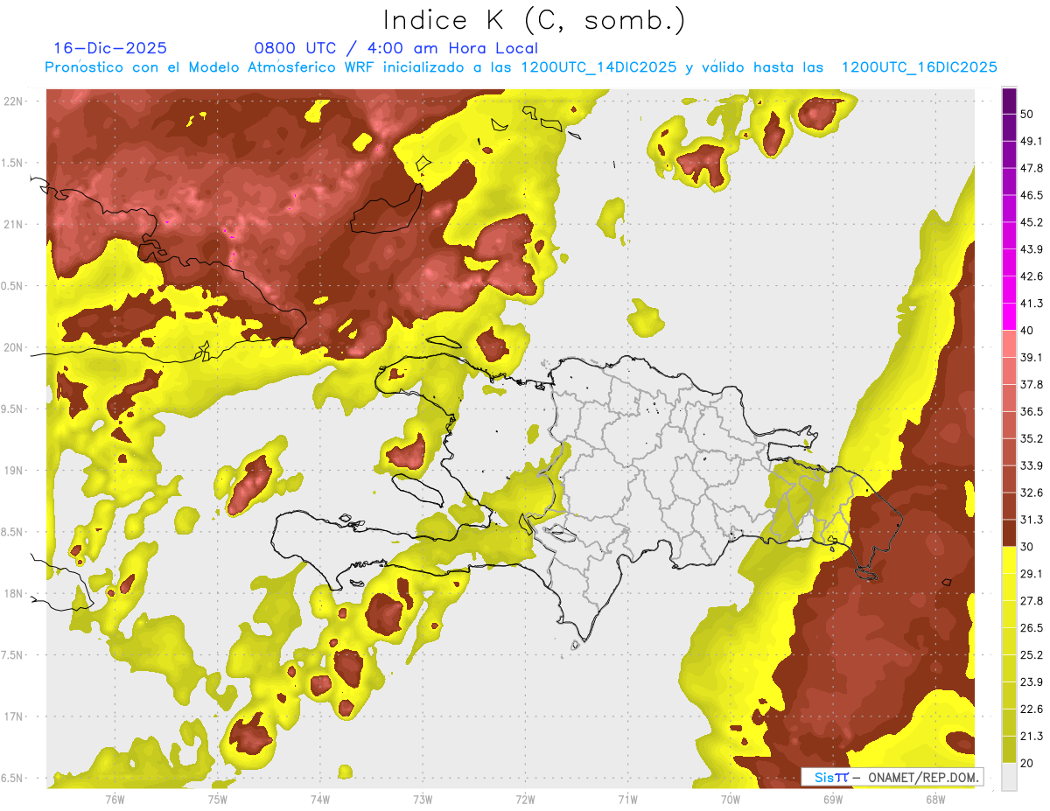This screenshot has height=811, width=1050.
Task: Click the '68W' longitude label
Action: (x=934, y=799)
